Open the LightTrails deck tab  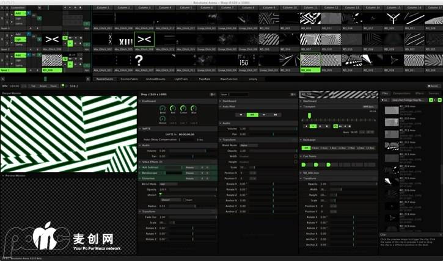click(x=181, y=79)
